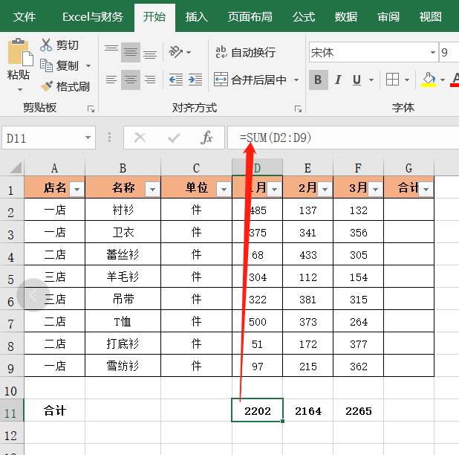Toggle Bold formatting
The height and width of the screenshot is (455, 459).
pos(318,80)
